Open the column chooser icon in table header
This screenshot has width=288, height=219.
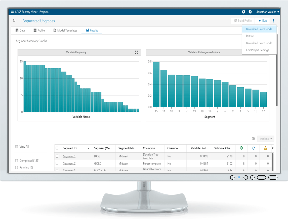(x=273, y=148)
